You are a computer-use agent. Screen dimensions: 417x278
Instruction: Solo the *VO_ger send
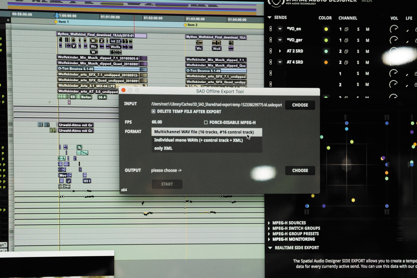tap(358, 40)
